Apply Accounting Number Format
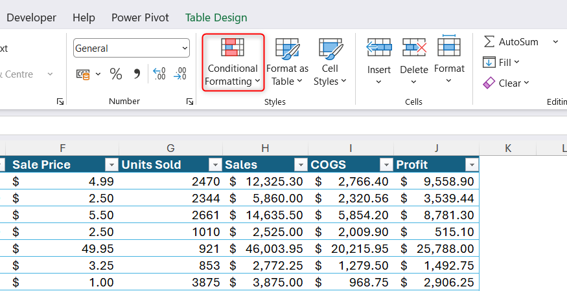 (x=83, y=74)
